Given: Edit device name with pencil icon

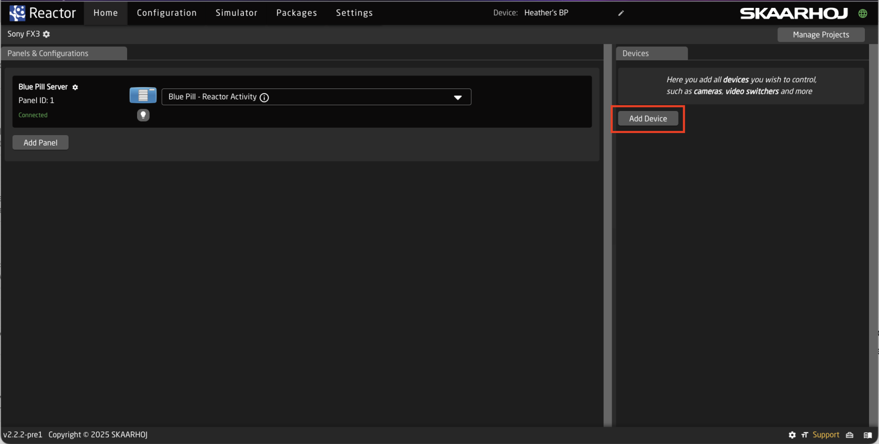Looking at the screenshot, I should [x=621, y=13].
